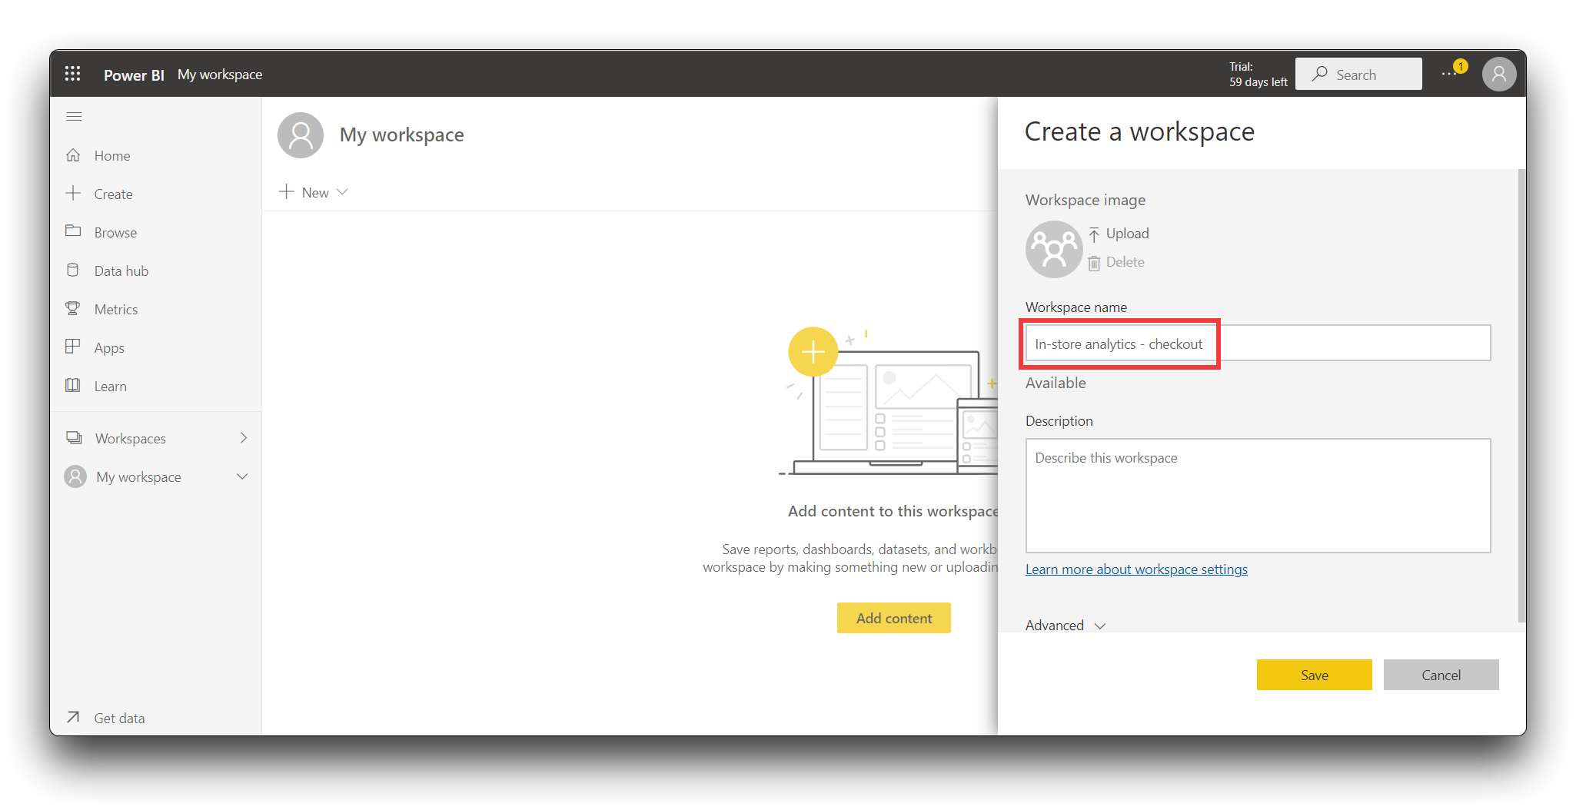Select Metrics in navigation
The image size is (1576, 810).
116,309
